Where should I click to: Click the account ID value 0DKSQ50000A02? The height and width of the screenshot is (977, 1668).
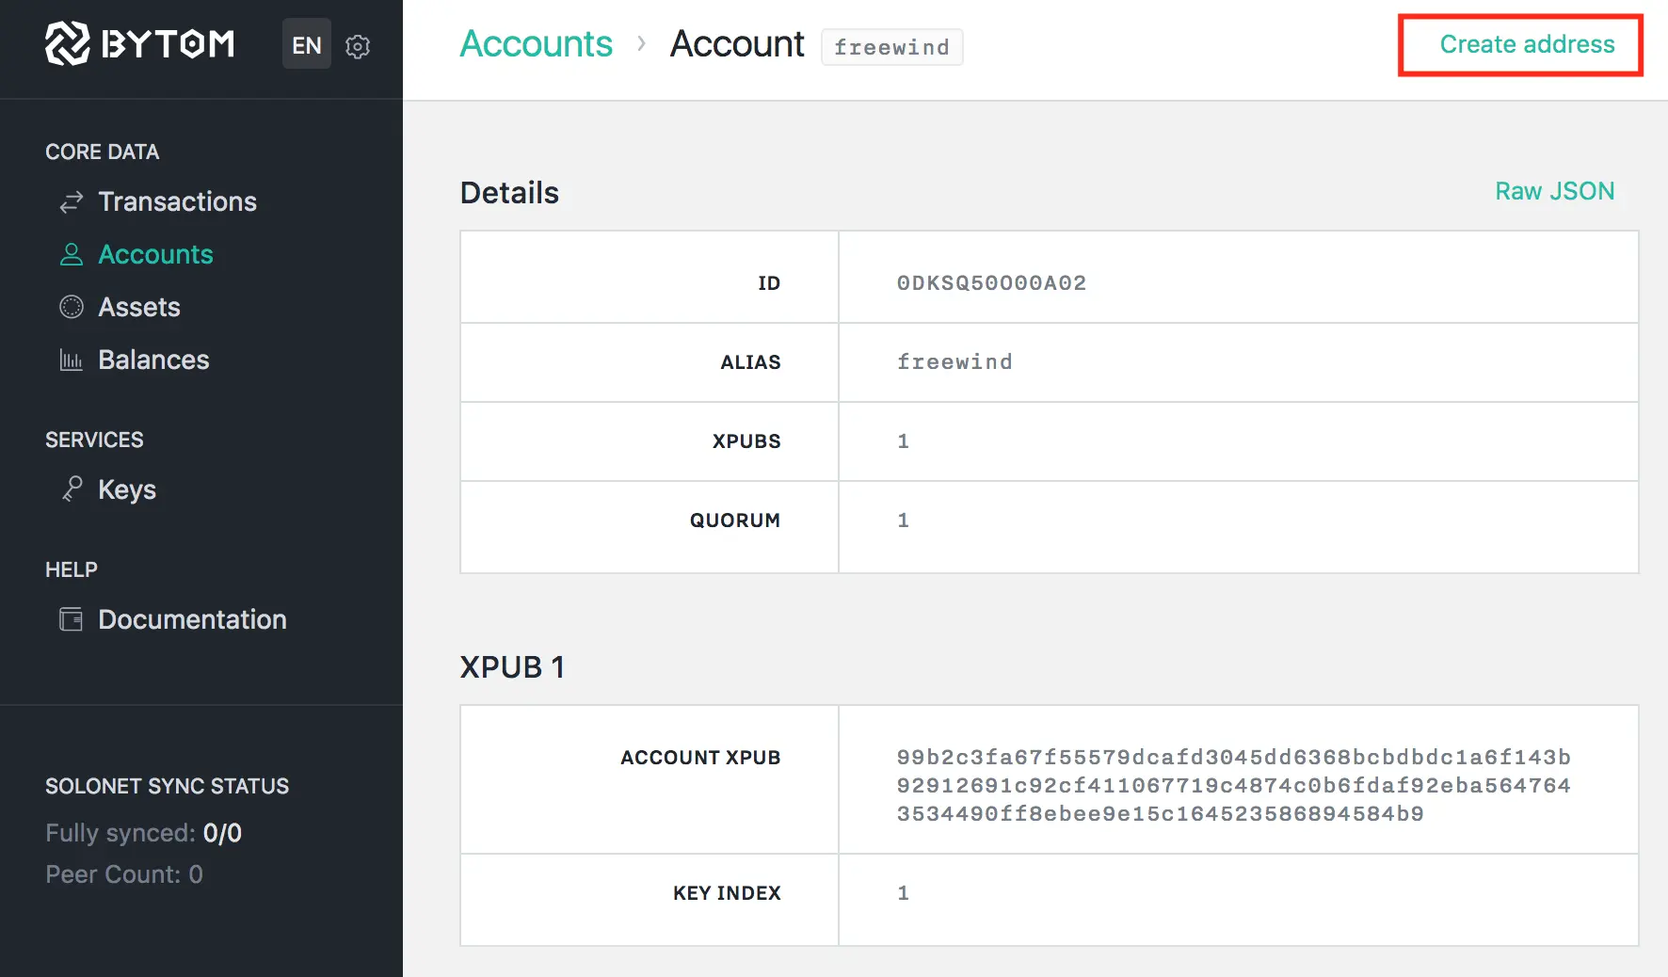991,283
